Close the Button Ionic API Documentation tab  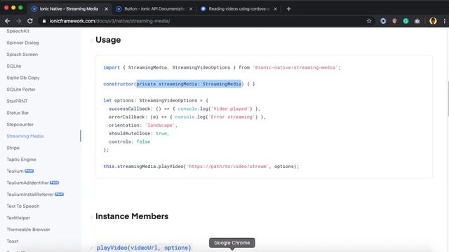tap(191, 9)
